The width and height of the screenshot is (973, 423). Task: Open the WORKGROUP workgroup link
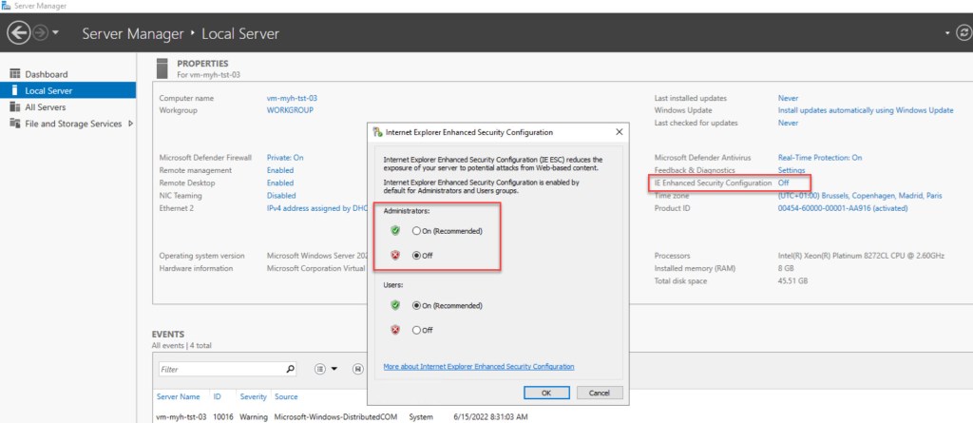point(290,110)
